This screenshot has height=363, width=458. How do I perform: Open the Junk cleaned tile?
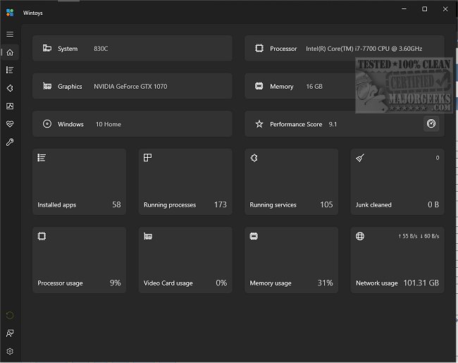[397, 182]
